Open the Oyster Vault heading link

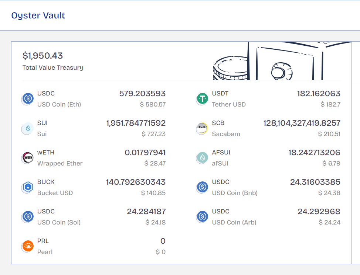38,15
